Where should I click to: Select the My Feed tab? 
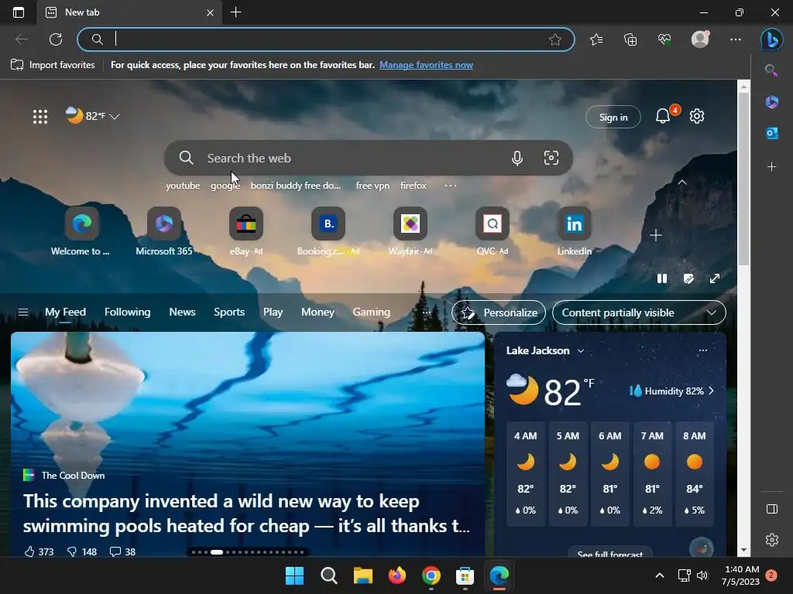(x=65, y=312)
